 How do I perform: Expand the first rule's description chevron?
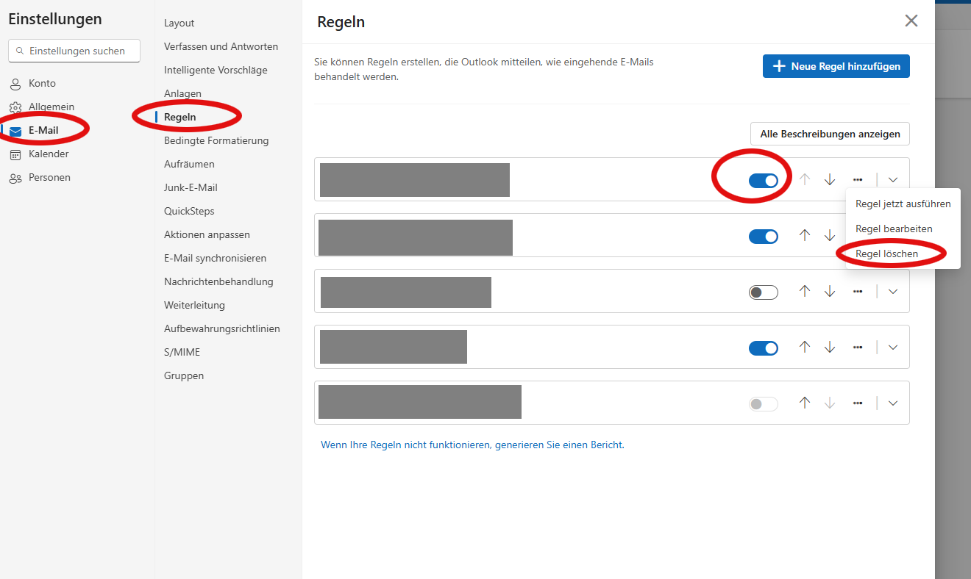pyautogui.click(x=893, y=179)
